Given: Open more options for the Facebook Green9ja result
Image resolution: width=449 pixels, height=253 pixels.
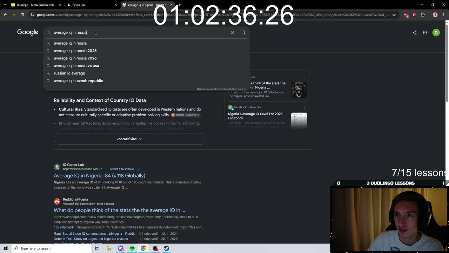Looking at the screenshot, I should 305,107.
